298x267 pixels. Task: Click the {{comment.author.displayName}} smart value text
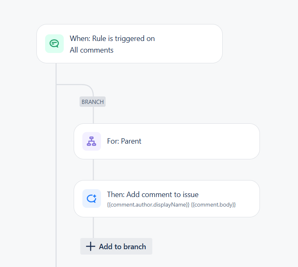pyautogui.click(x=148, y=204)
